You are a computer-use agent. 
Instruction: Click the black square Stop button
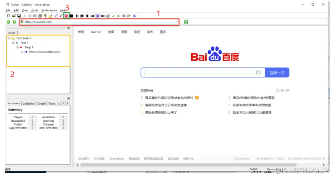[72, 16]
